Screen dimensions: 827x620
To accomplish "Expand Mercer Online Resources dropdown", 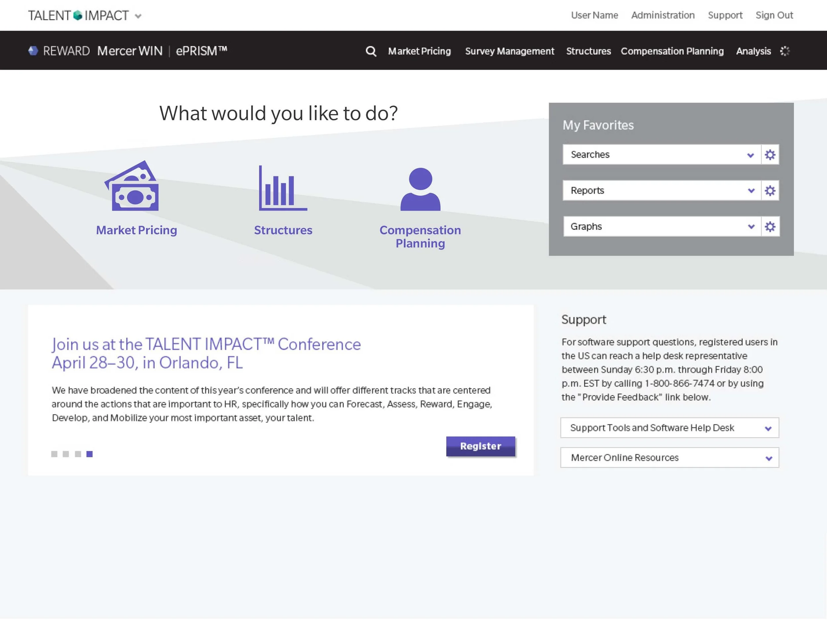I will click(x=670, y=458).
